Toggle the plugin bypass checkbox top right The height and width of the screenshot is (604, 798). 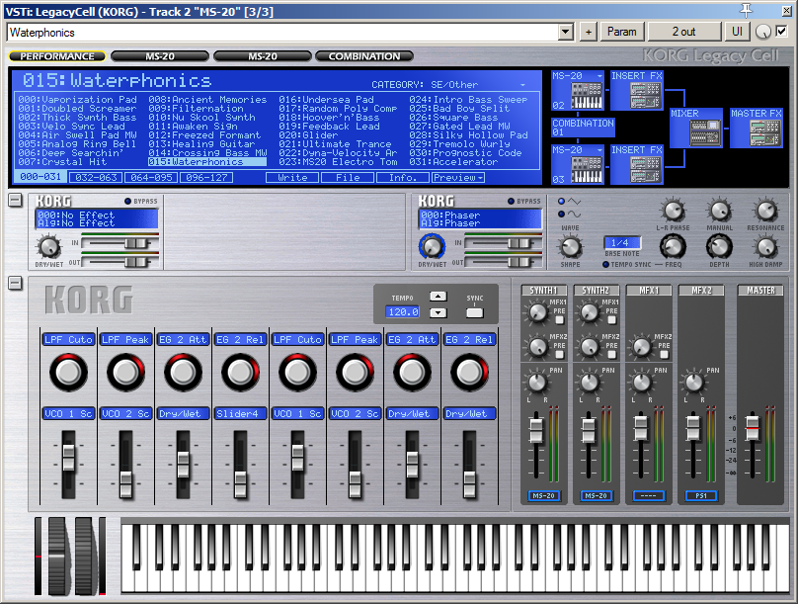tap(782, 32)
